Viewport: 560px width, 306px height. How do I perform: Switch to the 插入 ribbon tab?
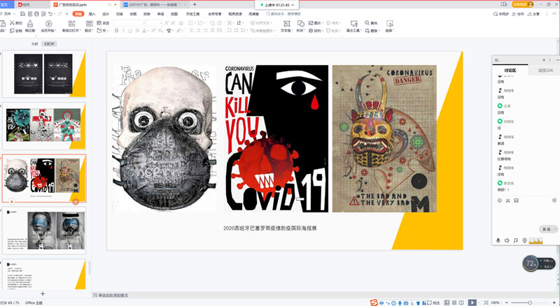click(92, 13)
